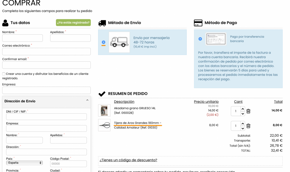The height and width of the screenshot is (172, 290).
Task: Open ¿Tienes un código de descuento? link
Action: click(128, 160)
